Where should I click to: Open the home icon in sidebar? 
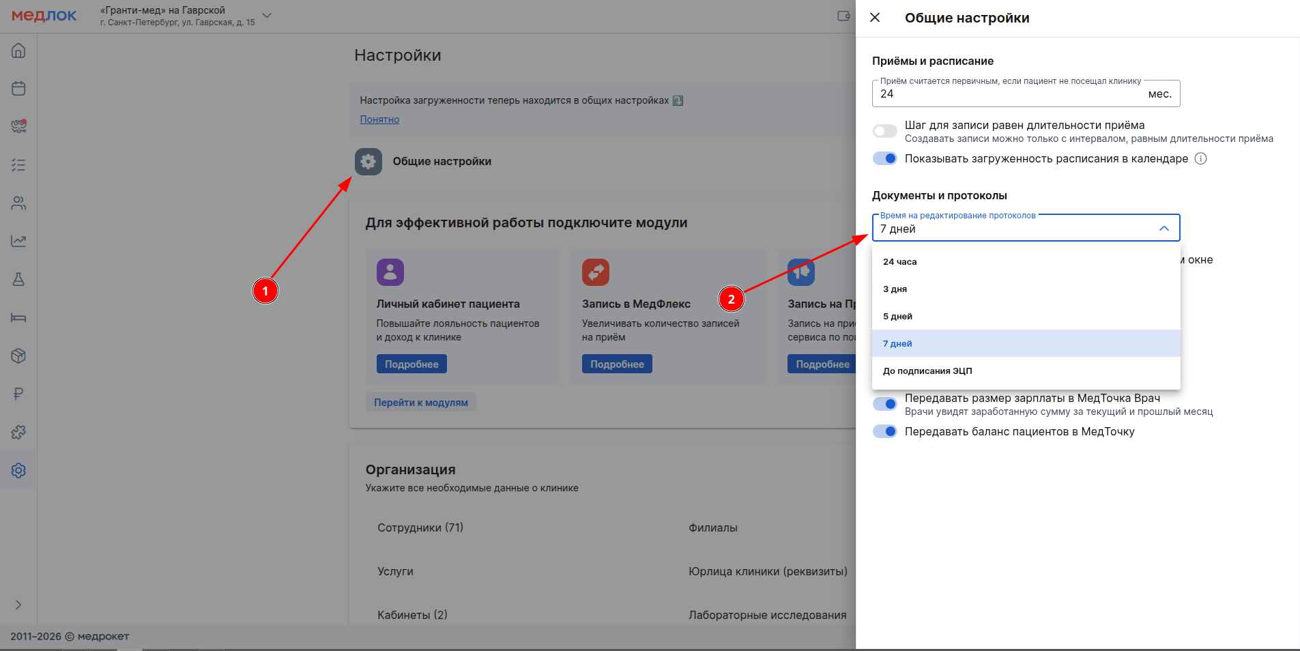point(18,50)
